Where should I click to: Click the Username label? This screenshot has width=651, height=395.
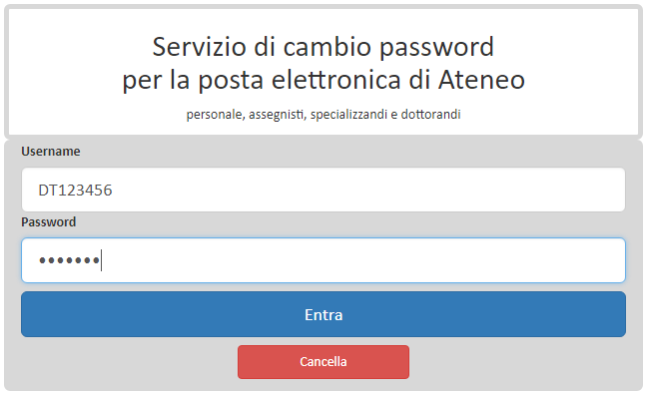point(51,152)
